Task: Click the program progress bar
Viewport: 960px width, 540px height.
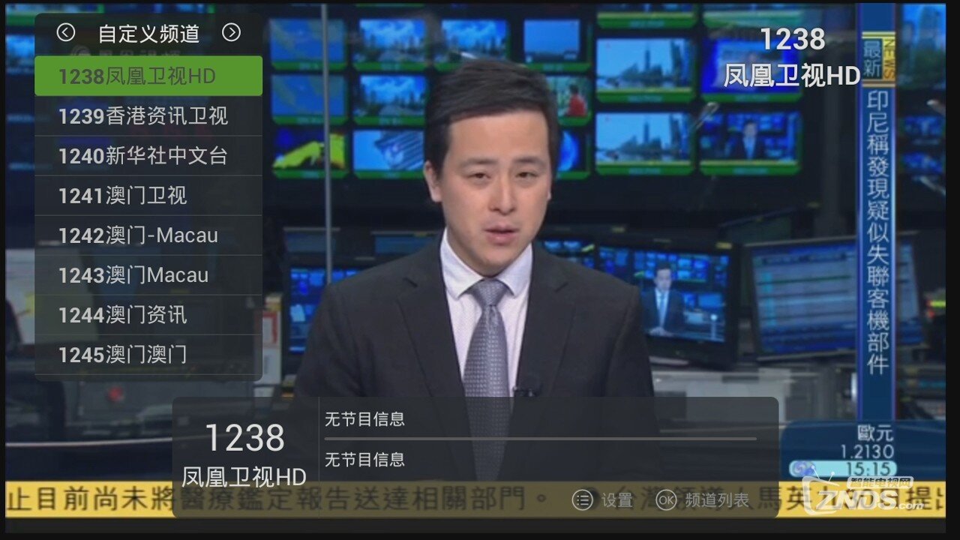Action: (540, 439)
